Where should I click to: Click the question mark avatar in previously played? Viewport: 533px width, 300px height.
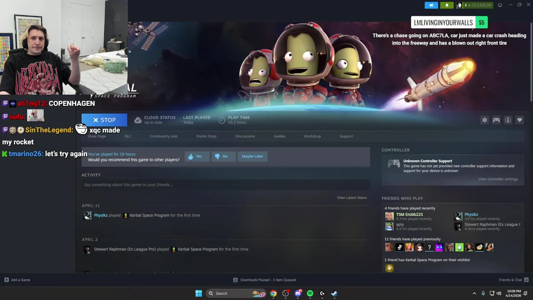[x=429, y=247]
